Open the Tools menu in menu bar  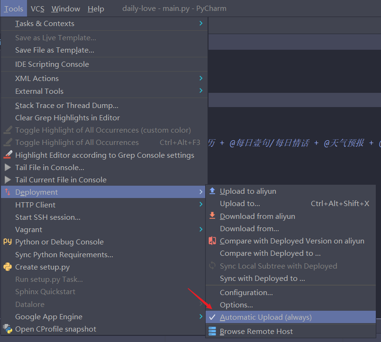(x=14, y=9)
